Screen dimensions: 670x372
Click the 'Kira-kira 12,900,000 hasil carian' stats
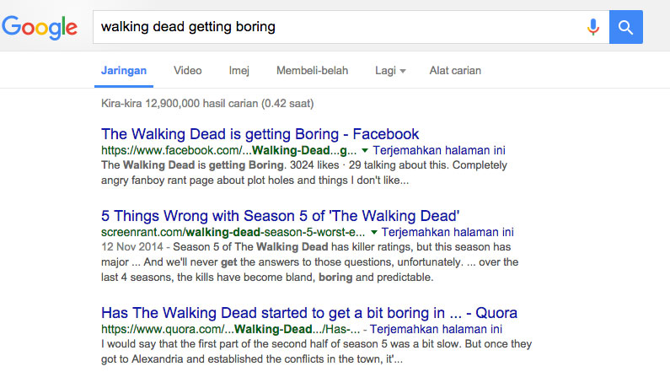207,104
